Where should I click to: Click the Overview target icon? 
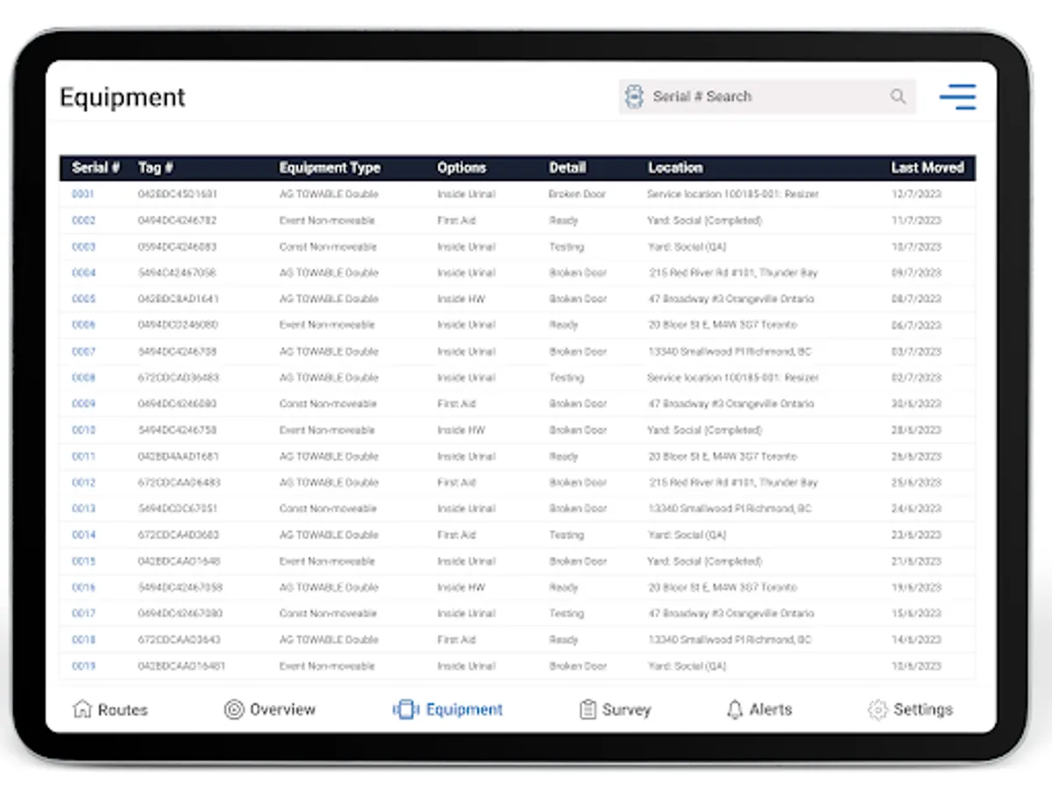pos(233,710)
